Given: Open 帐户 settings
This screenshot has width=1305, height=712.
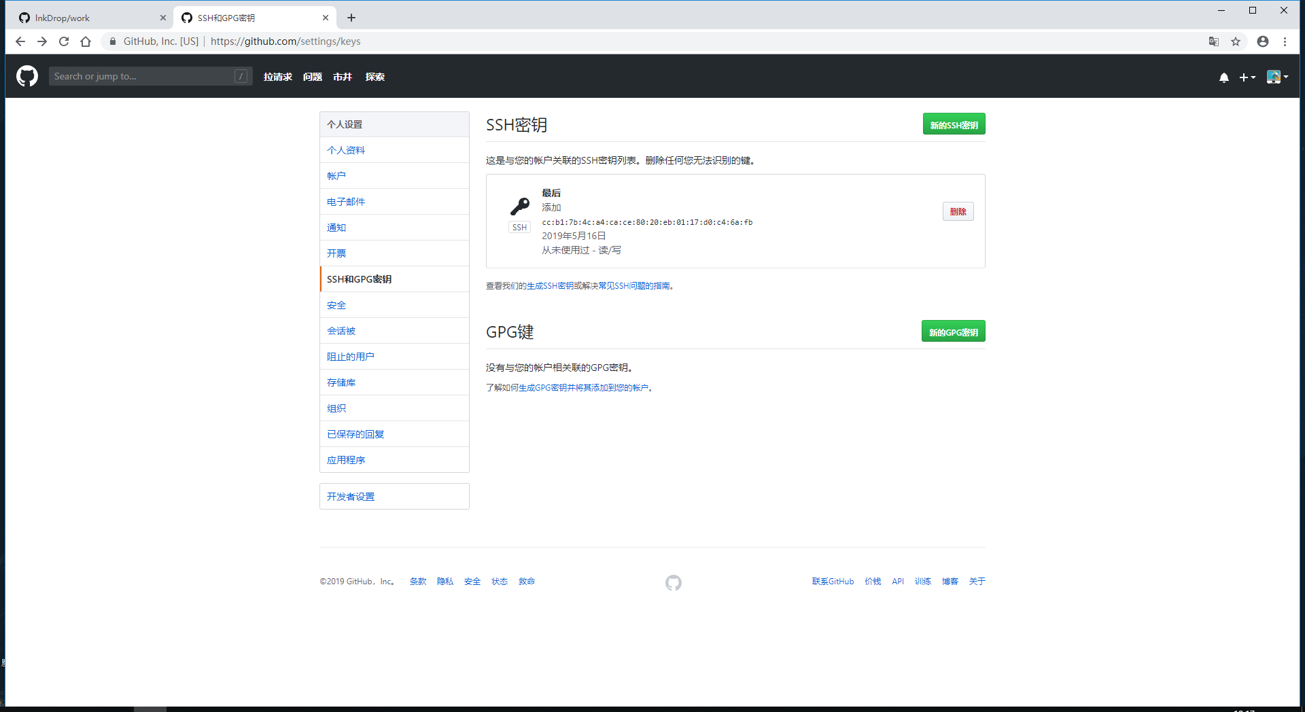Looking at the screenshot, I should (x=394, y=176).
